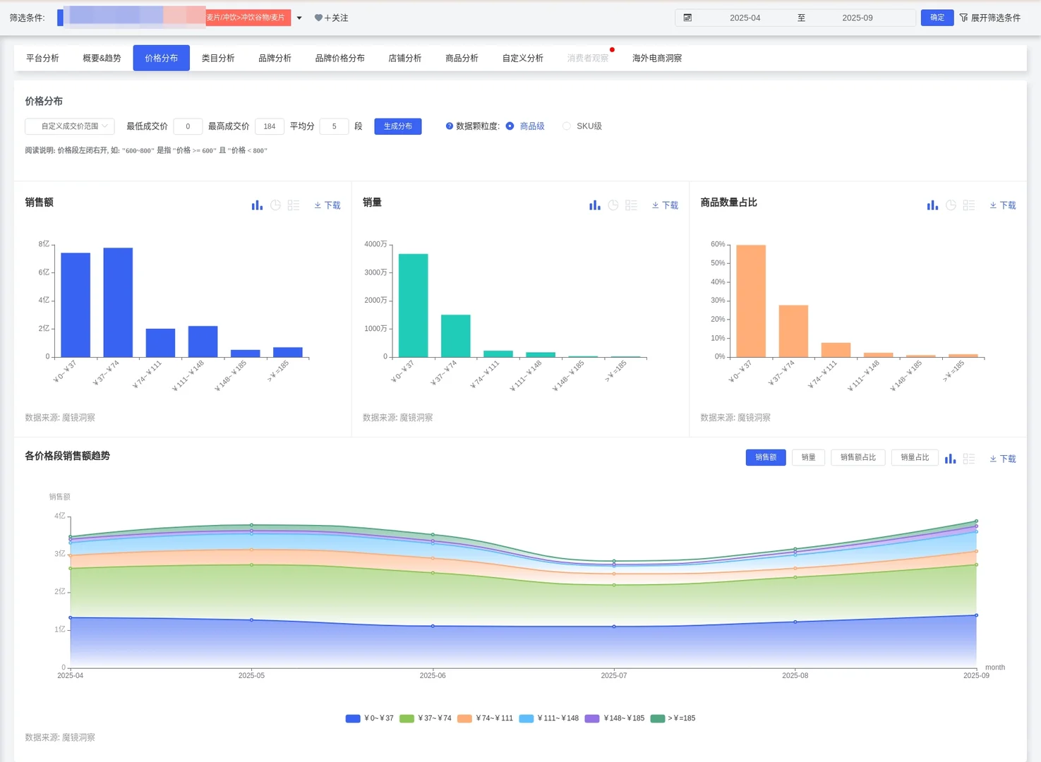Click the 展开筛选条件 link
The image size is (1041, 762).
(996, 18)
